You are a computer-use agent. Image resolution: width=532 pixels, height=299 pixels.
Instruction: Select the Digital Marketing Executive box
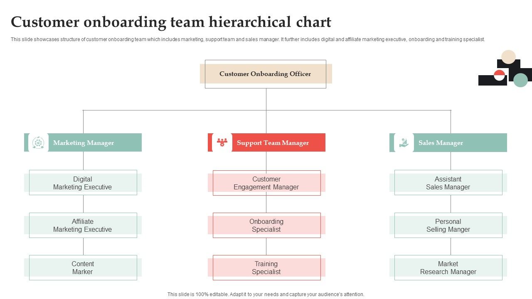coord(83,183)
